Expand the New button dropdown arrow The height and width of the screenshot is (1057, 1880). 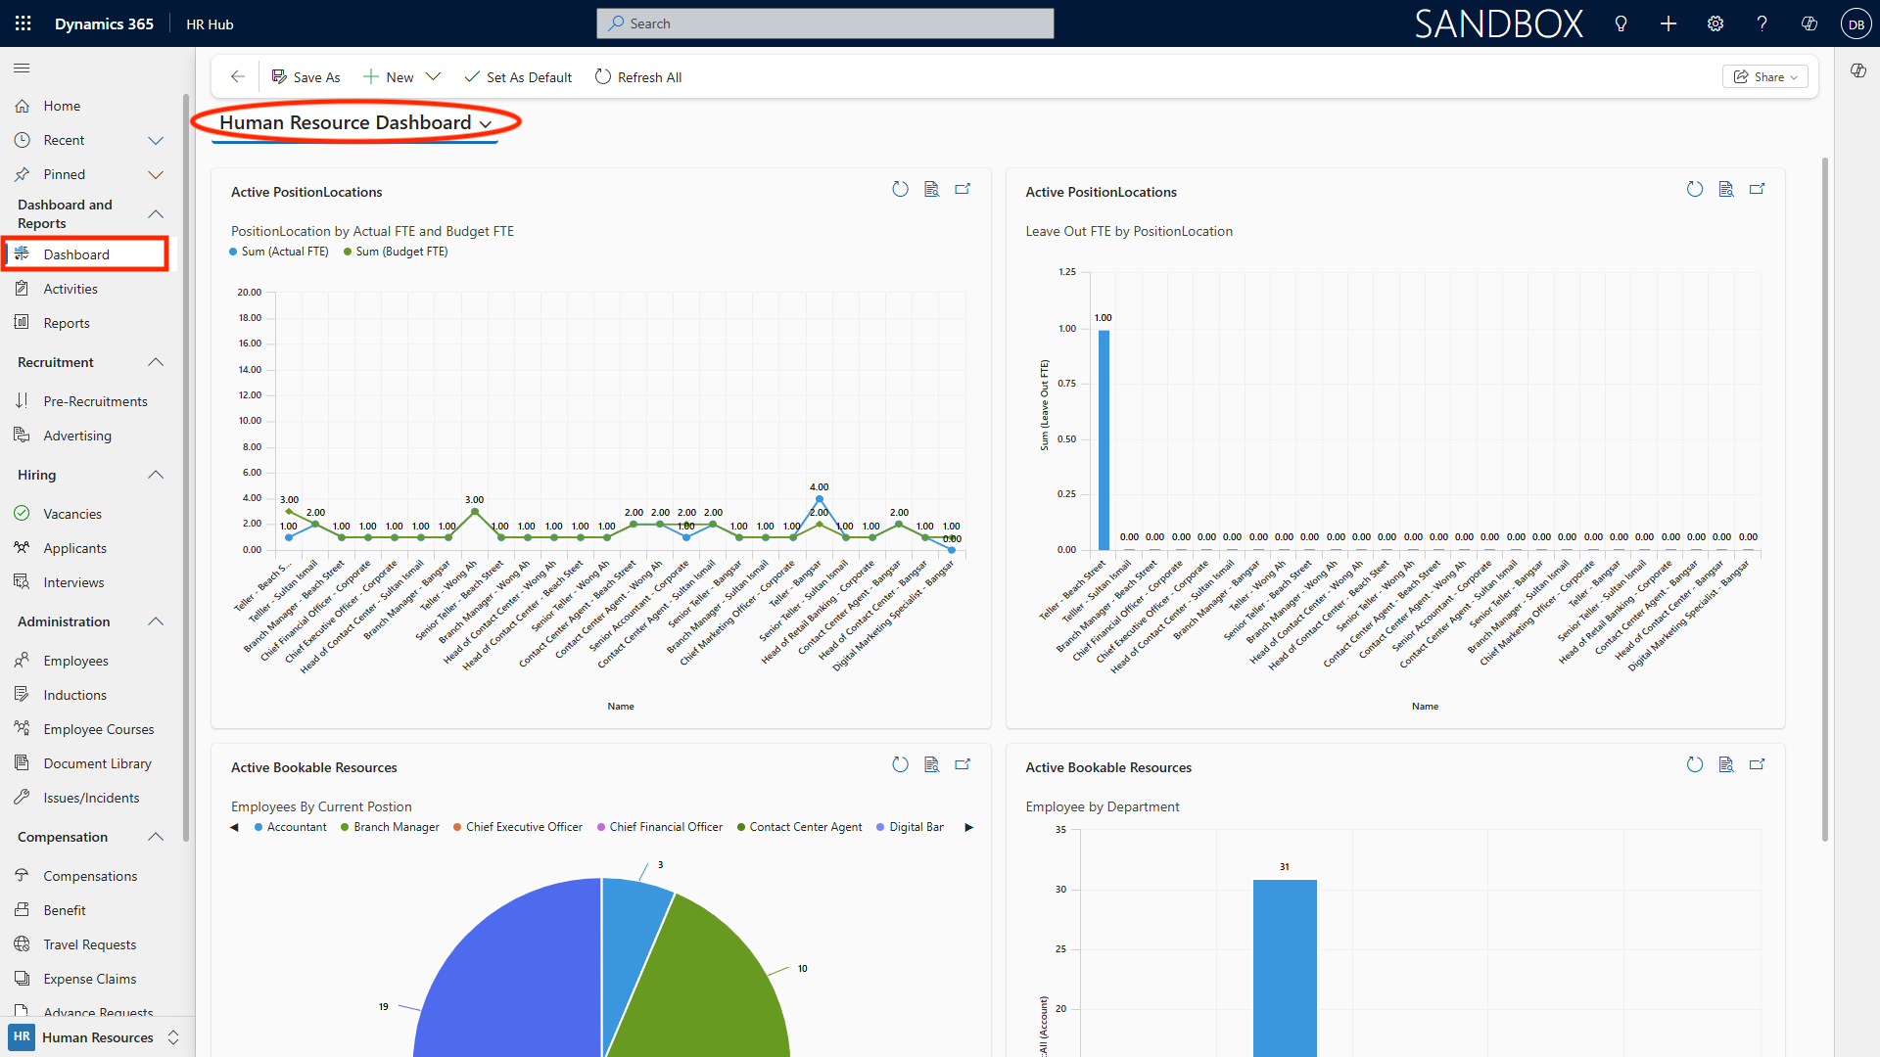click(x=433, y=76)
